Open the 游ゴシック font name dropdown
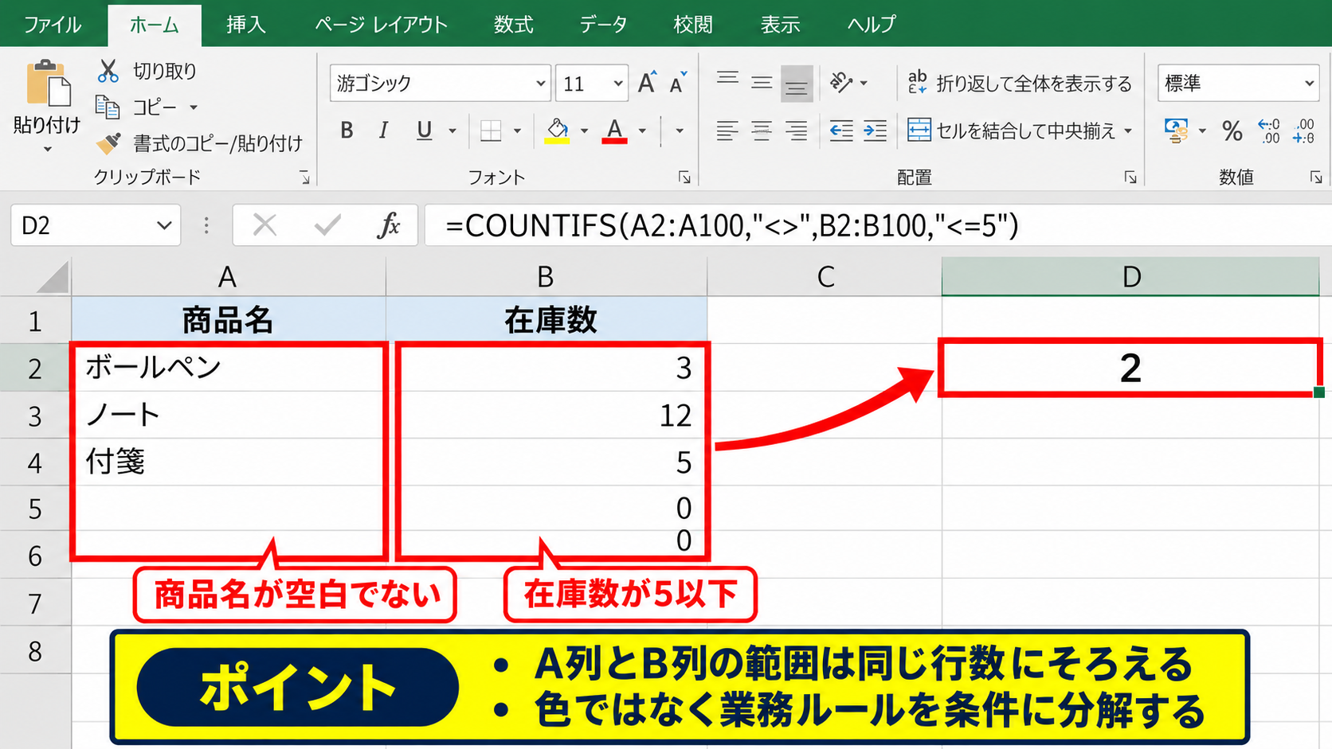The height and width of the screenshot is (749, 1332). [x=540, y=83]
